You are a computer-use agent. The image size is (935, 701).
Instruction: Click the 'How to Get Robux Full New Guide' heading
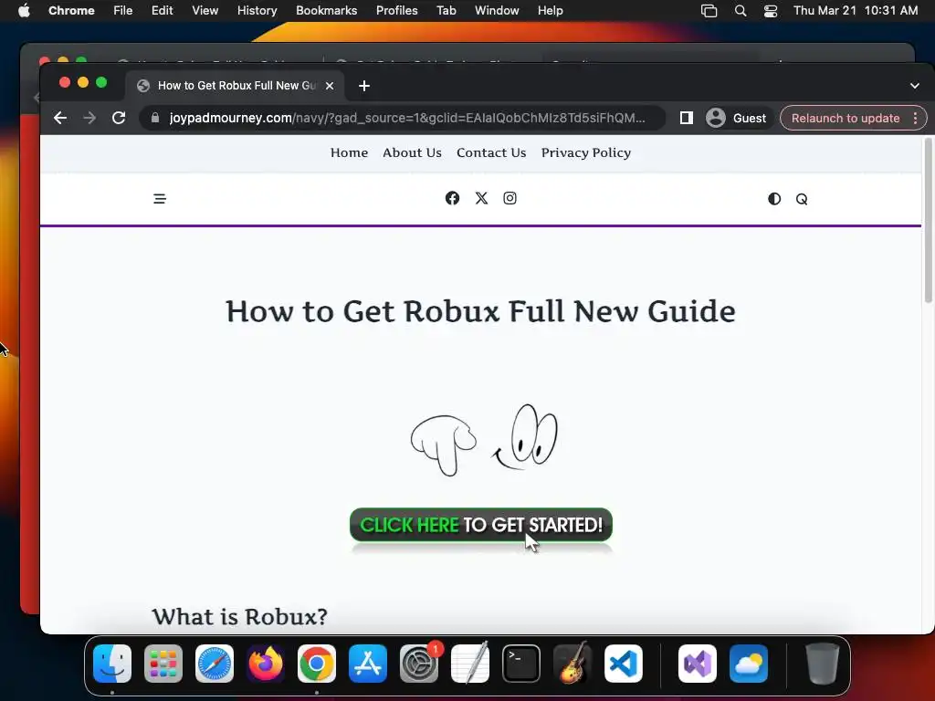(x=480, y=311)
